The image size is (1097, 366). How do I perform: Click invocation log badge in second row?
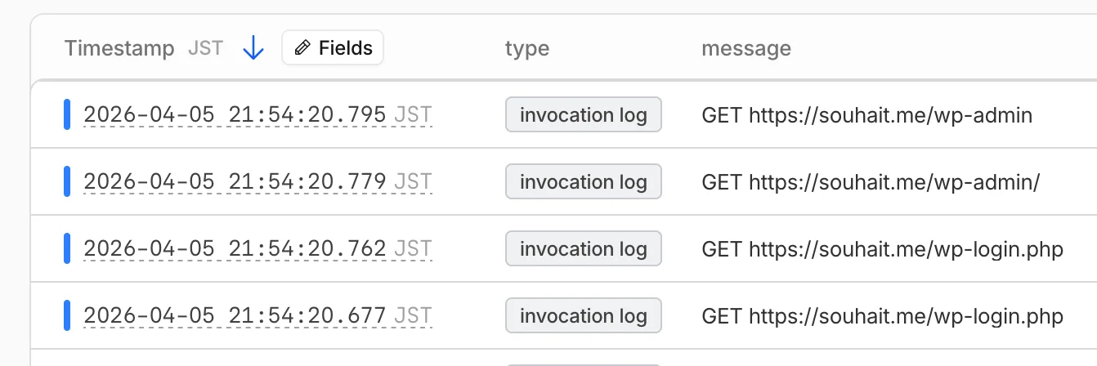583,182
